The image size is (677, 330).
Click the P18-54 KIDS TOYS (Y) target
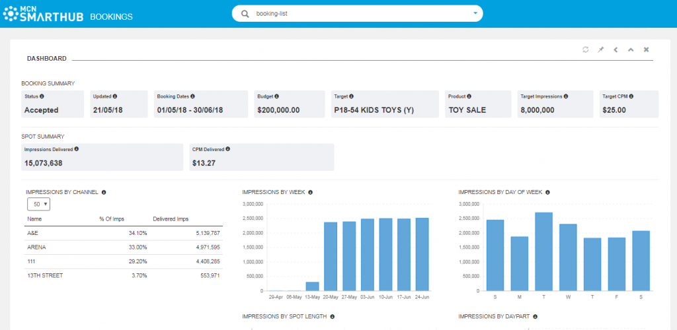click(x=374, y=110)
